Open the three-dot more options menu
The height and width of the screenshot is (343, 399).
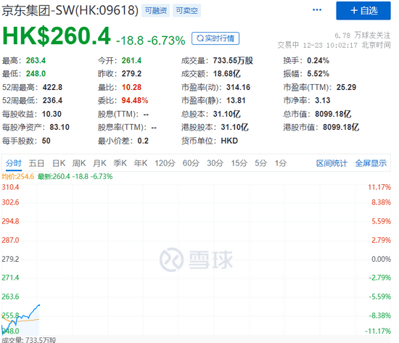pos(317,10)
